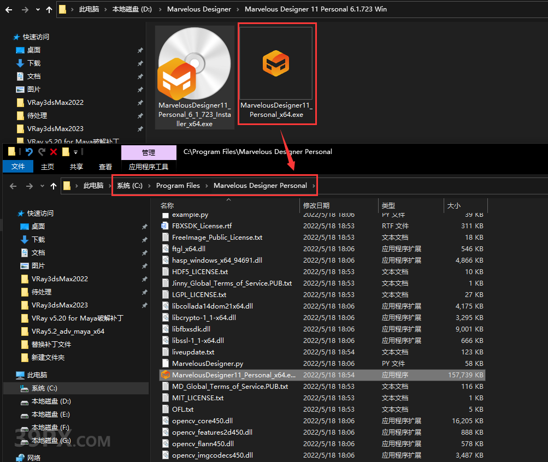This screenshot has width=548, height=462.
Task: Unpin 桌面 pin icon in bottom sidebar
Action: click(x=145, y=227)
